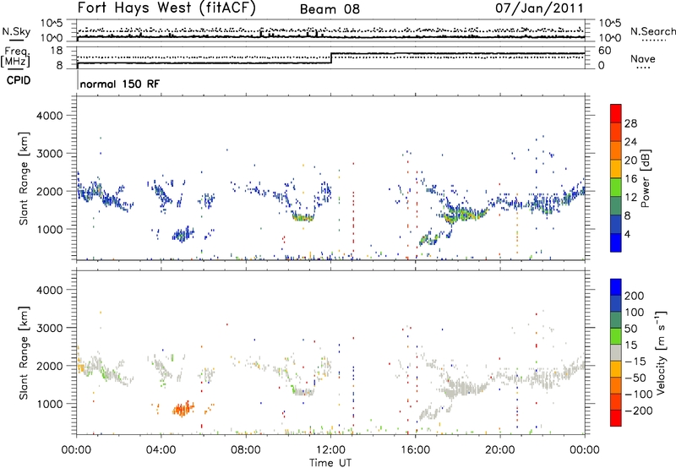This screenshot has height=468, width=676.
Task: Click the Freq. [MHz] axis label
Action: (x=15, y=57)
